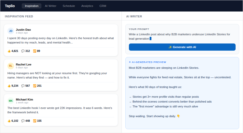Screen dimensions: 243x133
Task: Click the repost icon on Michael Kim's post
Action: click(x=35, y=121)
